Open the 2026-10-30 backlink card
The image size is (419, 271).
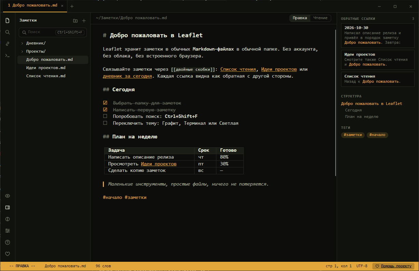pyautogui.click(x=378, y=35)
